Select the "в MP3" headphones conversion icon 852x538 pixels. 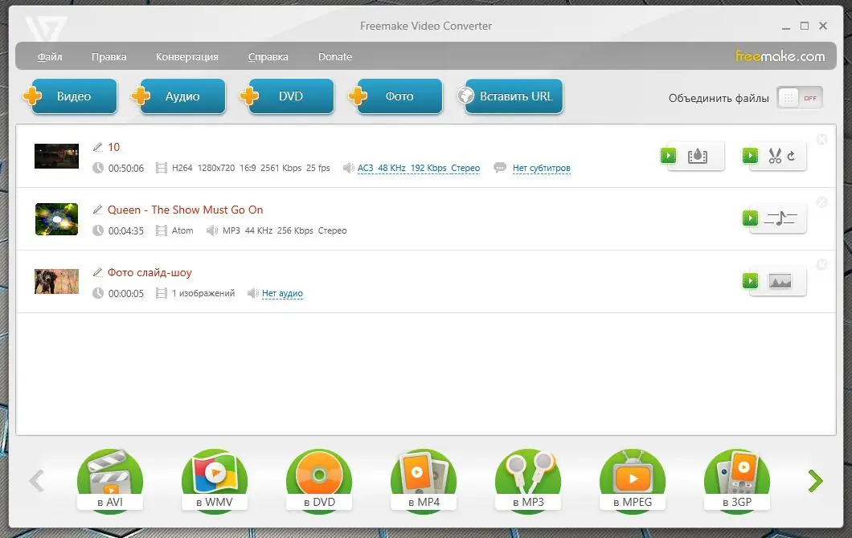(x=528, y=475)
